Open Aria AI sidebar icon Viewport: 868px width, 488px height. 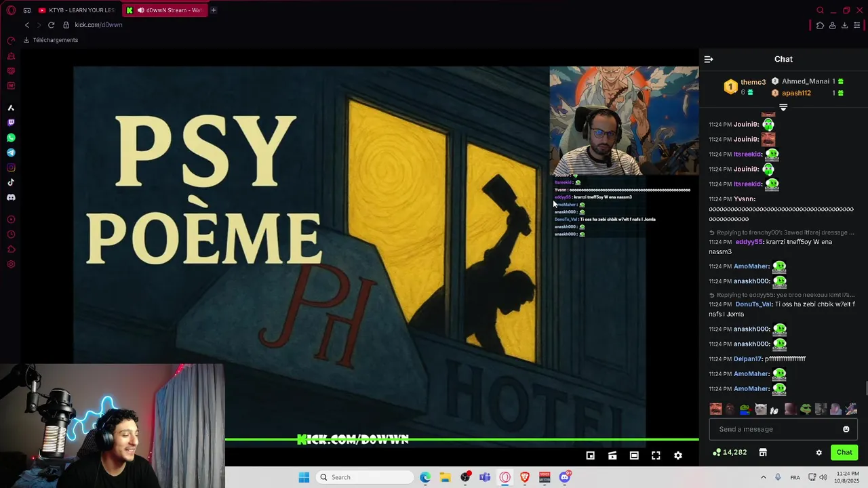(x=11, y=108)
